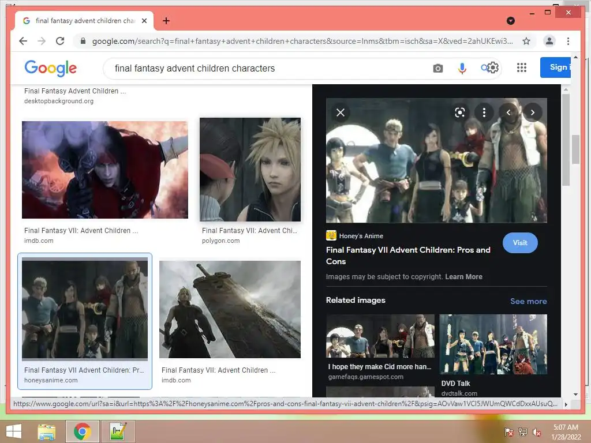Screen dimensions: 591x443
Task: Click the browser forward arrow
Action: 42,41
